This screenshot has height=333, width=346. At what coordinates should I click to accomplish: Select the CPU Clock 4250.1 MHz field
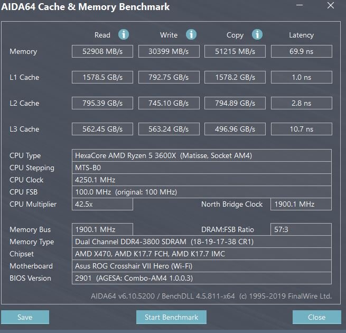(202, 180)
